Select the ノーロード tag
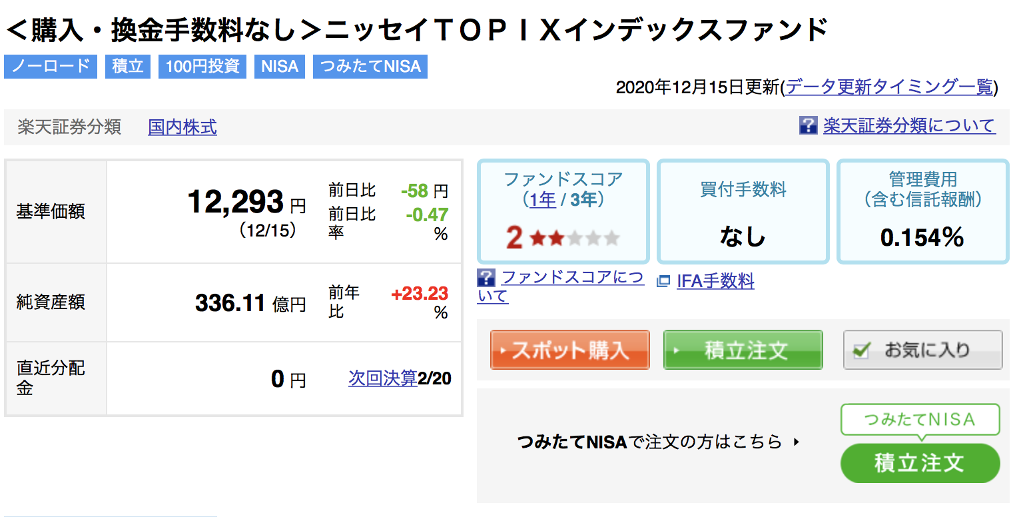Viewport: 1023px width, 517px height. pos(51,67)
